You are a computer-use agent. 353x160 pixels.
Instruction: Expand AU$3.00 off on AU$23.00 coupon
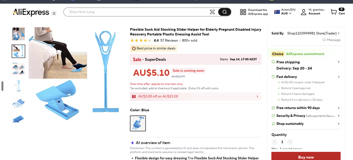click(x=196, y=96)
